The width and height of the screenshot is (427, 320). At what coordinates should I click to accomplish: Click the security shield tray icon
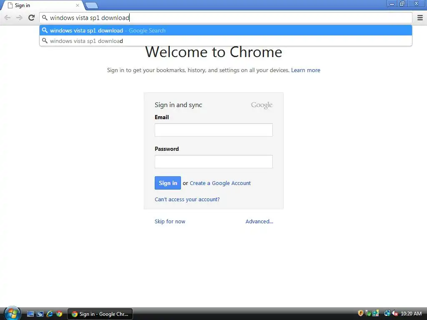[x=361, y=313]
